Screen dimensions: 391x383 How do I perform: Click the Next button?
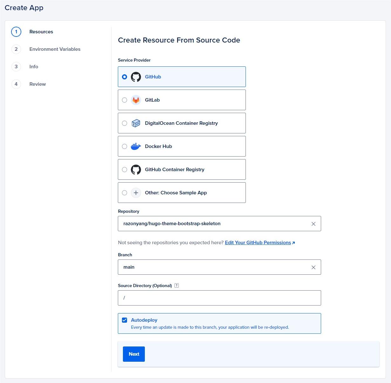pyautogui.click(x=134, y=354)
